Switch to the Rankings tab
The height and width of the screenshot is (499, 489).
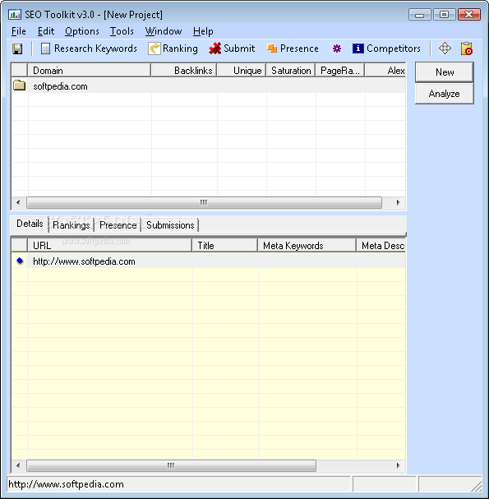pos(71,225)
